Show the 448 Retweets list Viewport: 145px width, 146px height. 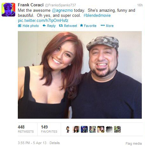pos(26,129)
